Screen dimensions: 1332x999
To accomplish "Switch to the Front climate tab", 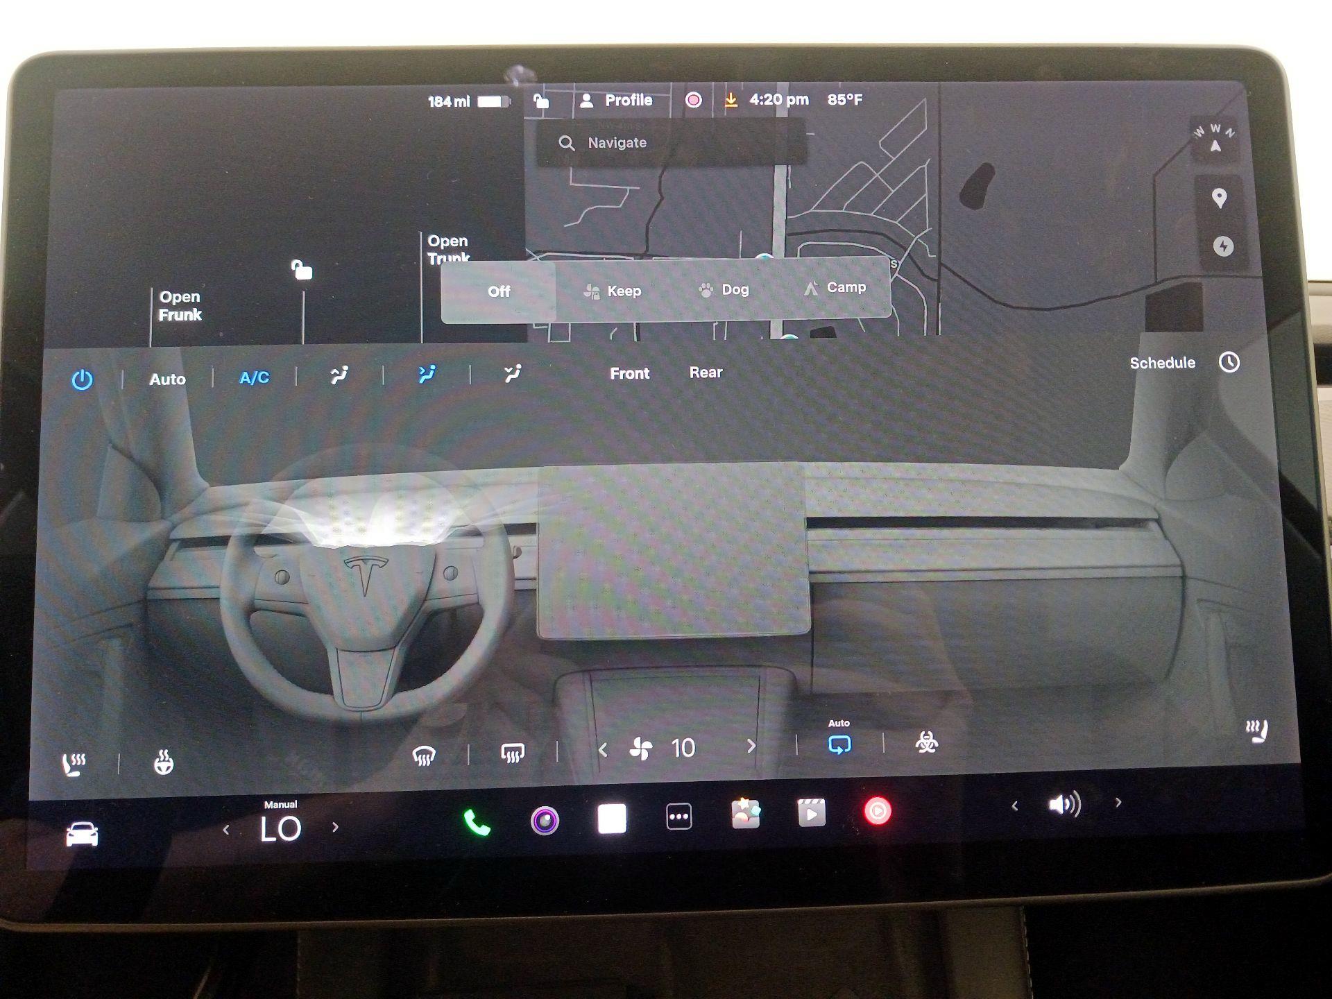I will [629, 373].
